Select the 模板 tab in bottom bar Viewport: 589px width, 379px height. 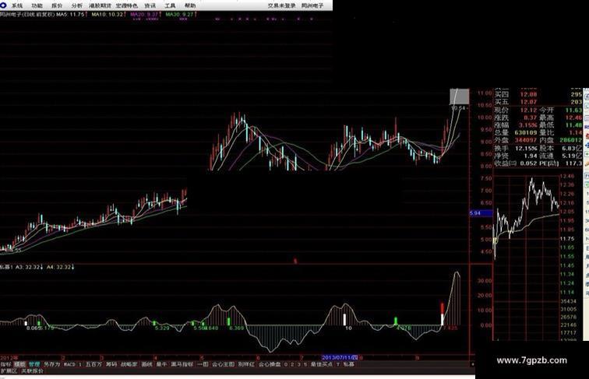click(x=19, y=364)
